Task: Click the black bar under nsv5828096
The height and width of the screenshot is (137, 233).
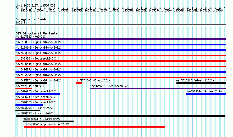Action: click(x=28, y=110)
